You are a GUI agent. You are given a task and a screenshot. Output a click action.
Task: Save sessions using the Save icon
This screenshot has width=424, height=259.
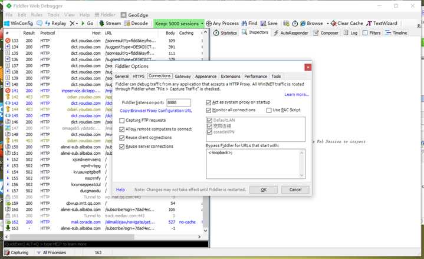tap(269, 24)
